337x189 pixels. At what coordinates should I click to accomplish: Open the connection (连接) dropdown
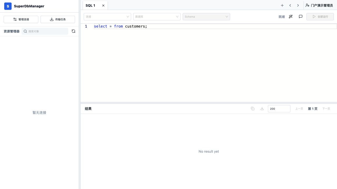tap(107, 17)
